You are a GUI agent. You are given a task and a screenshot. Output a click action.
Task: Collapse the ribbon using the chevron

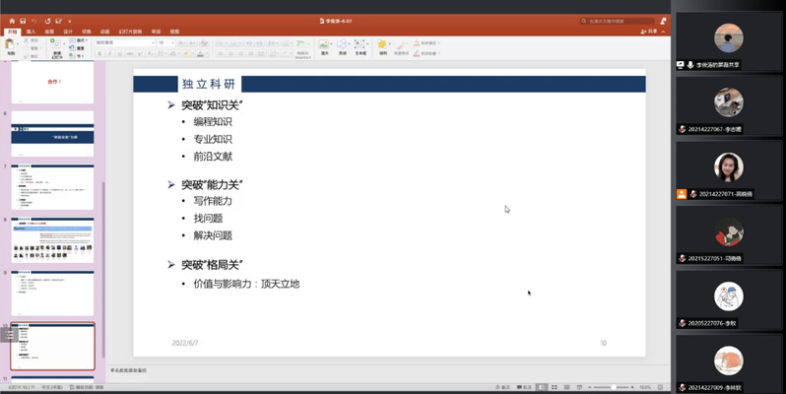663,32
